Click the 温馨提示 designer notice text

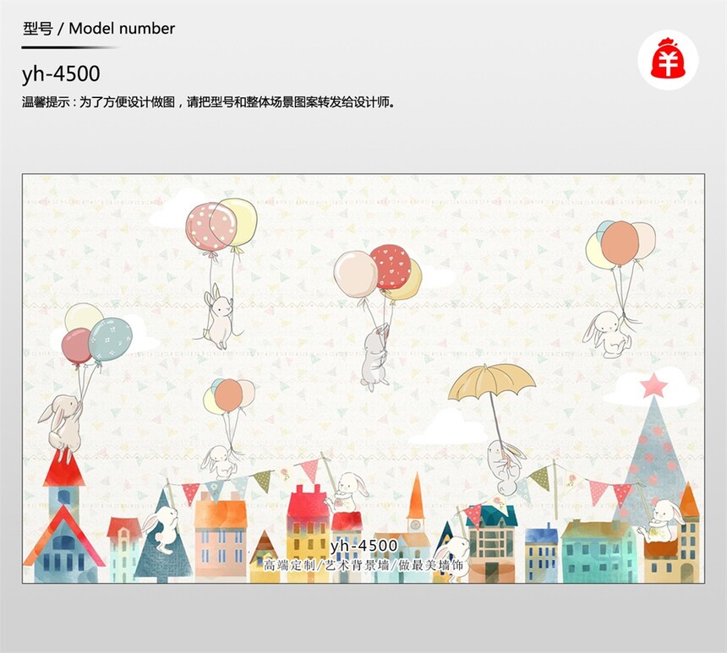coord(209,102)
